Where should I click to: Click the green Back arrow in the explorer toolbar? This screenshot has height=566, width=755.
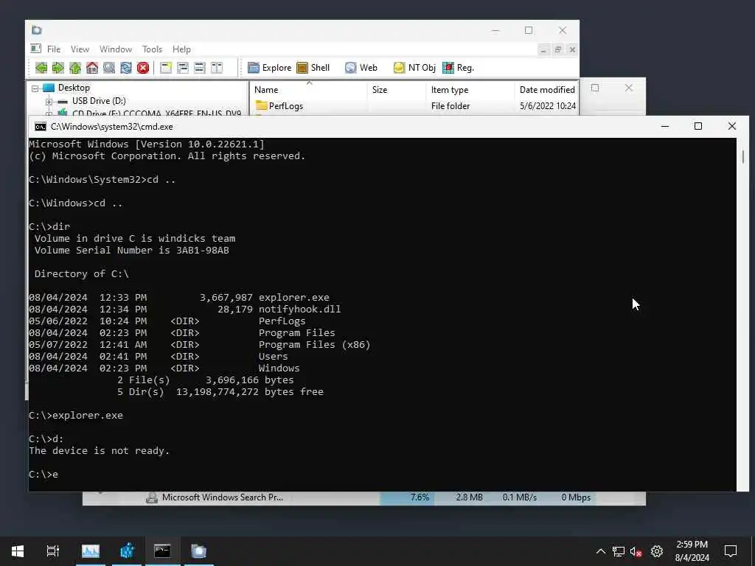point(41,68)
